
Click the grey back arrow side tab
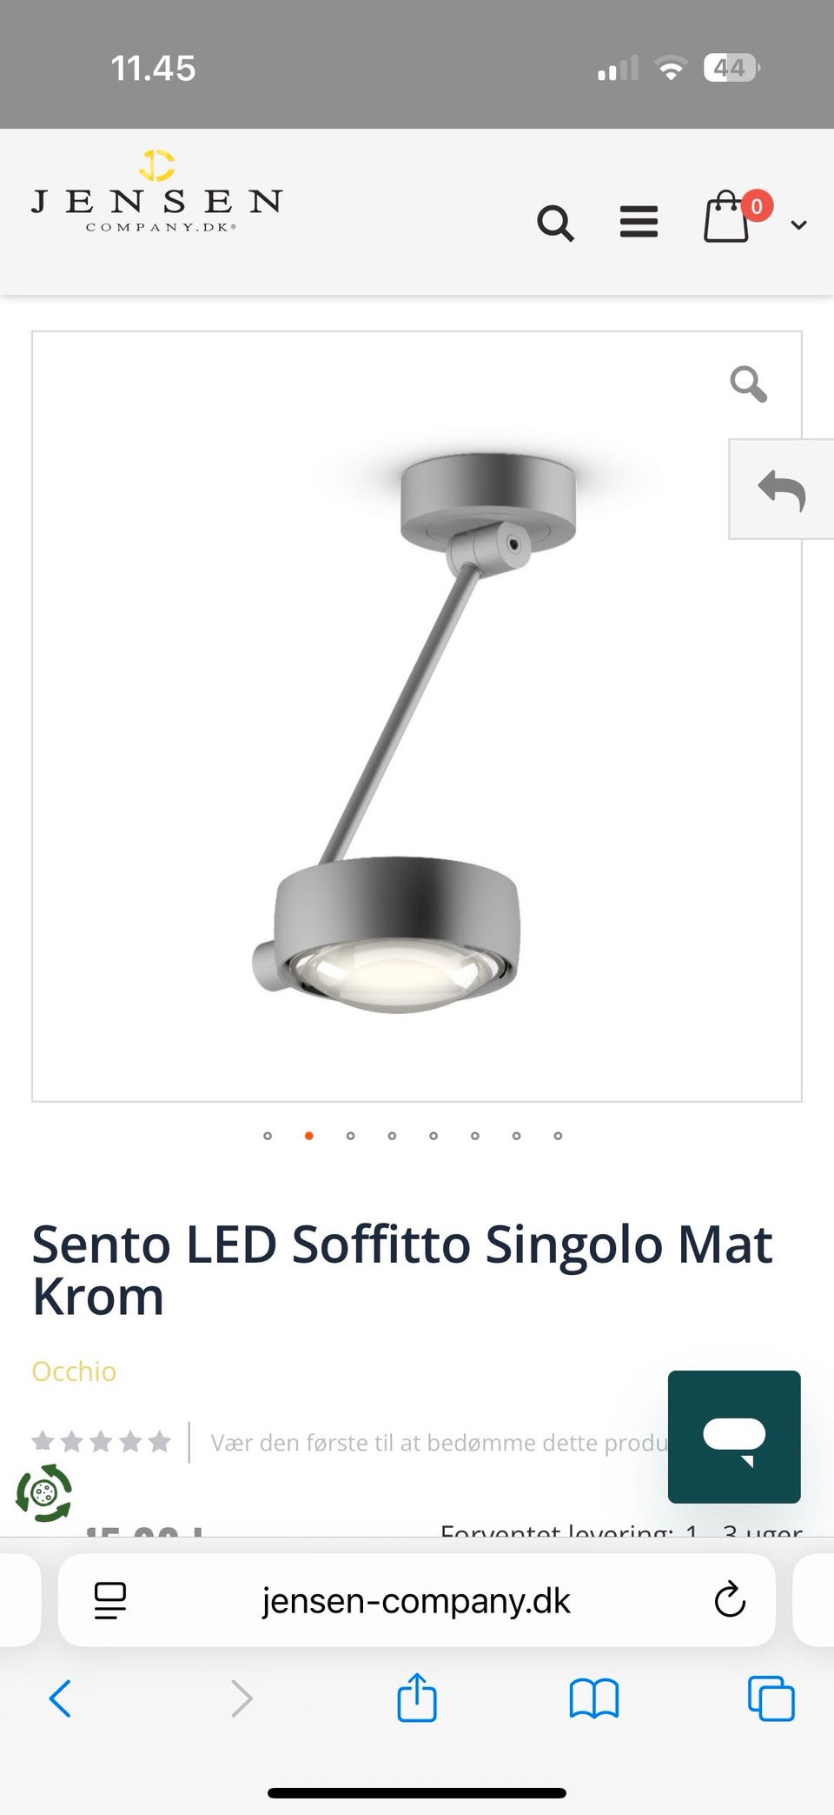click(x=781, y=490)
